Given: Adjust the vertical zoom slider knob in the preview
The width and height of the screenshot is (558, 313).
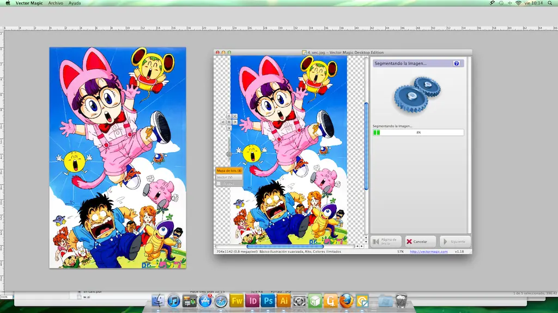Looking at the screenshot, I should coord(229,154).
